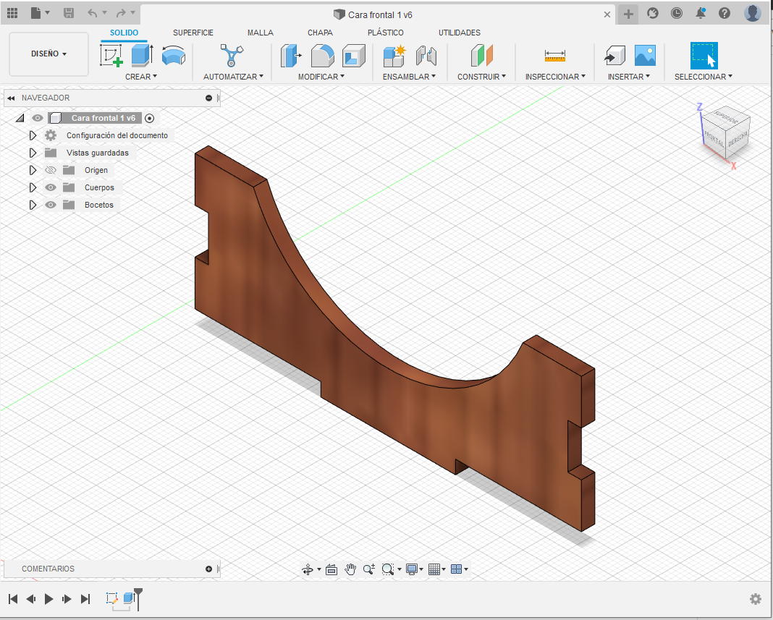Toggle visibility of the Bocetos folder
773x620 pixels.
click(51, 205)
